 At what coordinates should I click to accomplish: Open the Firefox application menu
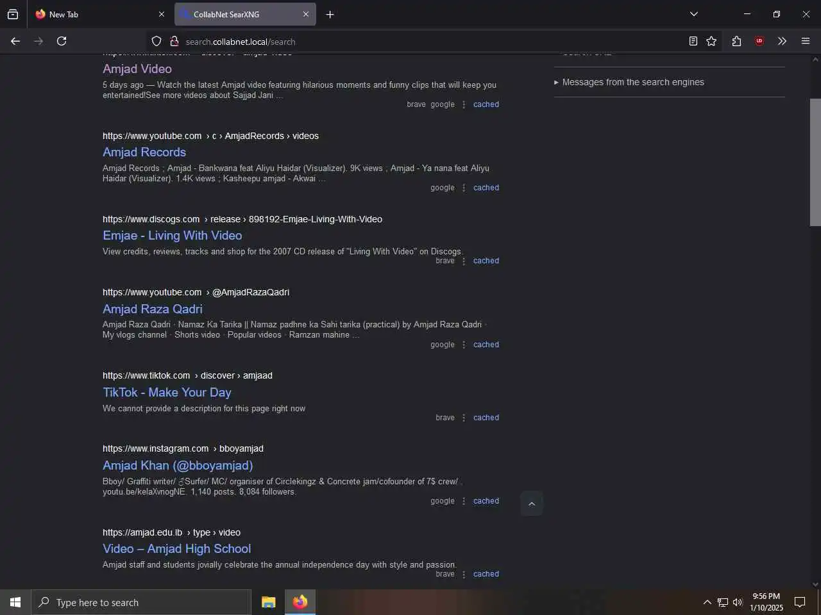point(806,41)
